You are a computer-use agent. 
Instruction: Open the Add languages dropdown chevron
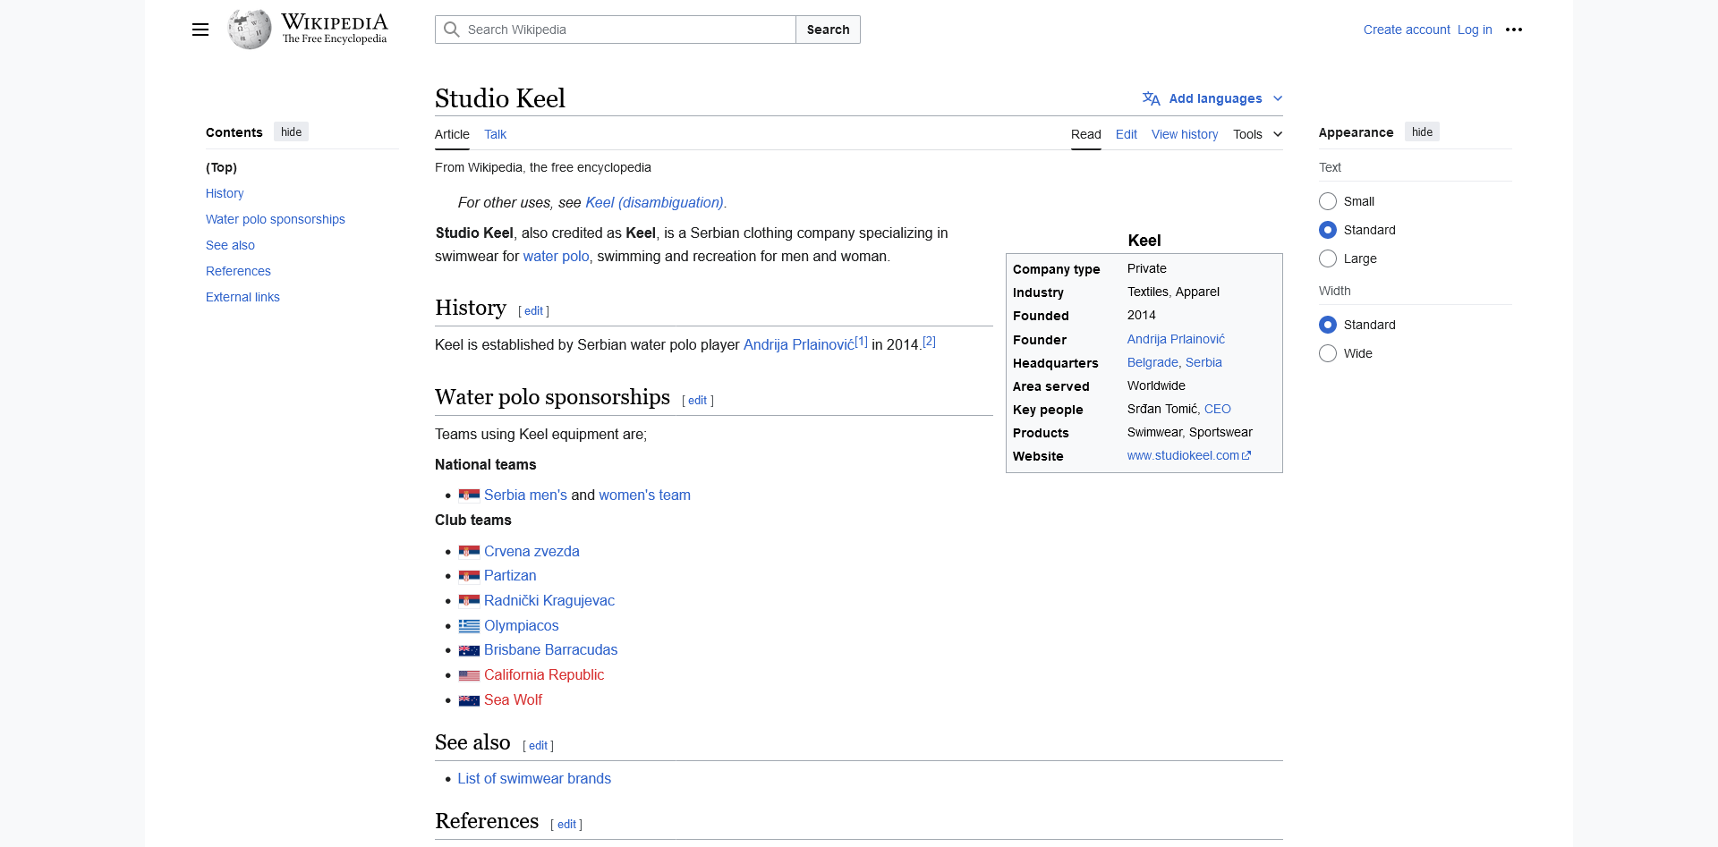pyautogui.click(x=1278, y=98)
